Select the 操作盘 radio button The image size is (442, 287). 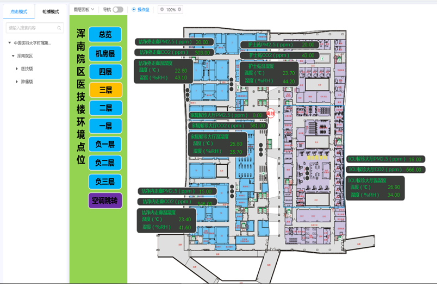click(134, 10)
